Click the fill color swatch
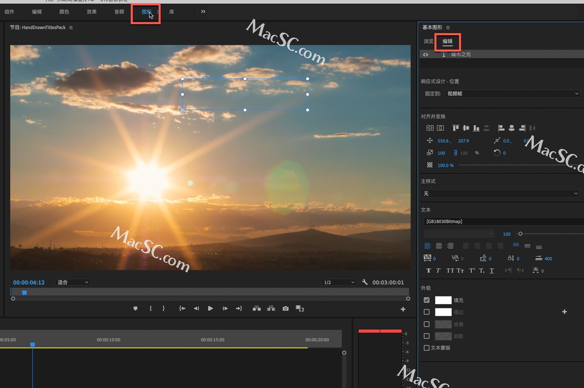The image size is (584, 388). click(x=443, y=300)
